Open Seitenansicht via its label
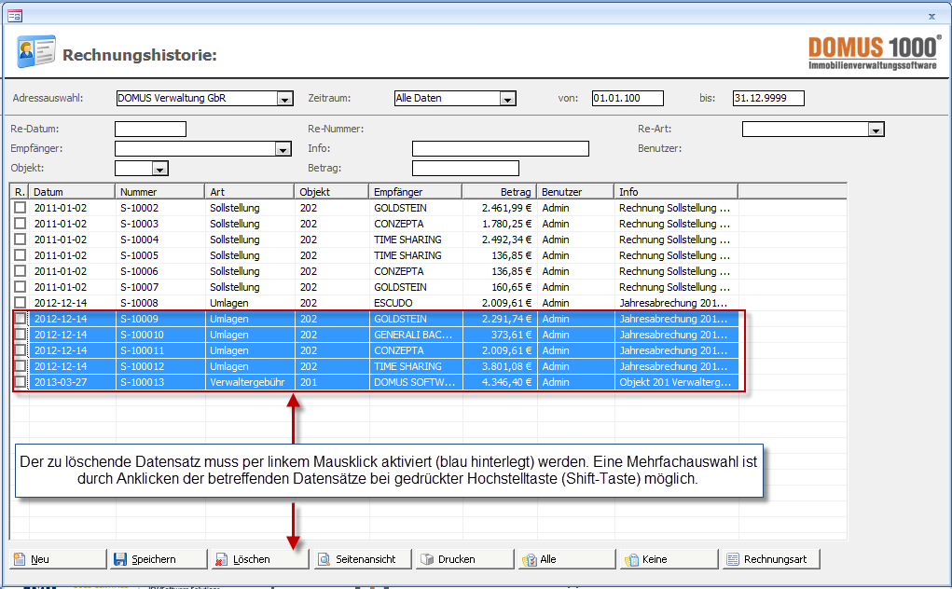This screenshot has width=952, height=589. [366, 559]
